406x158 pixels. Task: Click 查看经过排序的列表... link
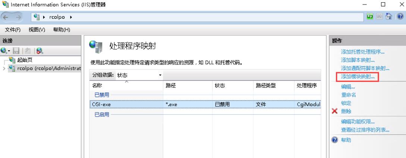click(x=365, y=130)
